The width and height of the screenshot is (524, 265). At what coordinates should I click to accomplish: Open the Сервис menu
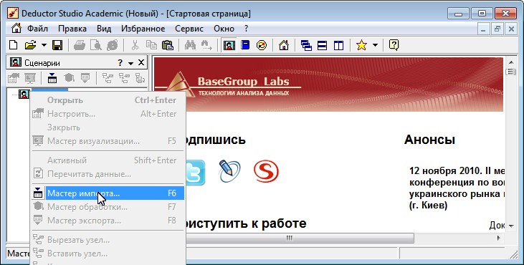[x=189, y=29]
